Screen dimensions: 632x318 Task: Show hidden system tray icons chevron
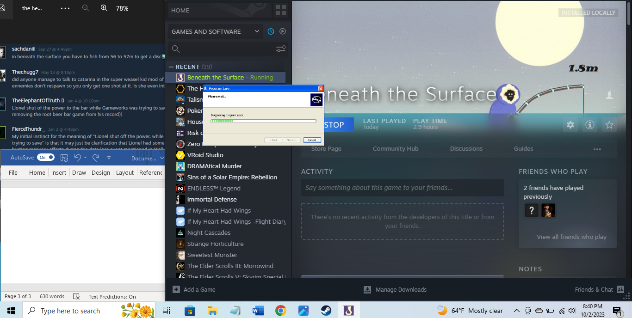516,311
